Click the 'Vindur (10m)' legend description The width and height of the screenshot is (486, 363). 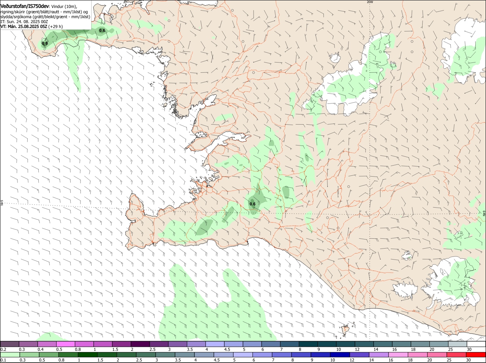click(64, 6)
